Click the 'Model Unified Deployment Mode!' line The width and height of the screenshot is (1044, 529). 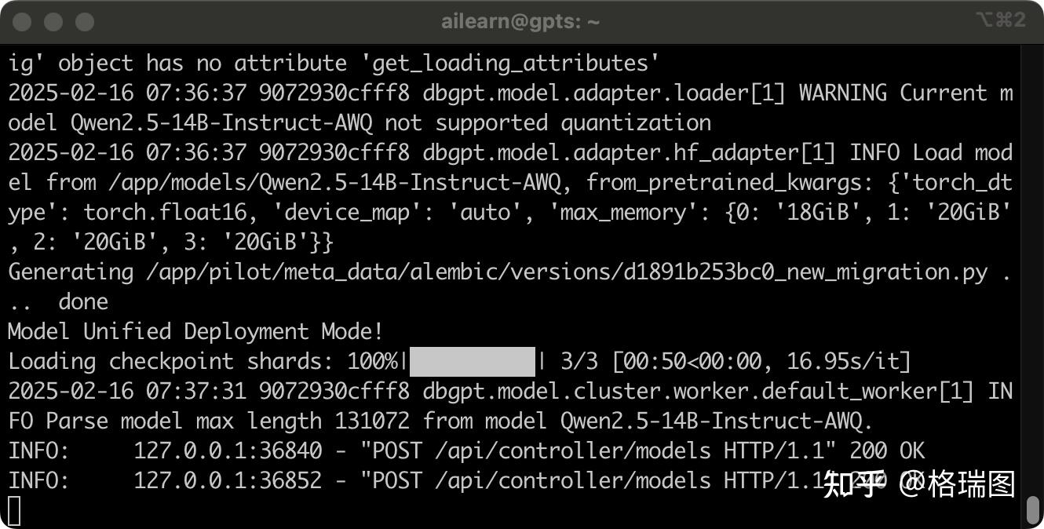click(x=195, y=332)
